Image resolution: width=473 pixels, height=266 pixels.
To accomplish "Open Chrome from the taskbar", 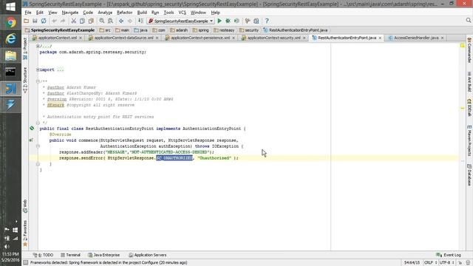I will click(10, 23).
